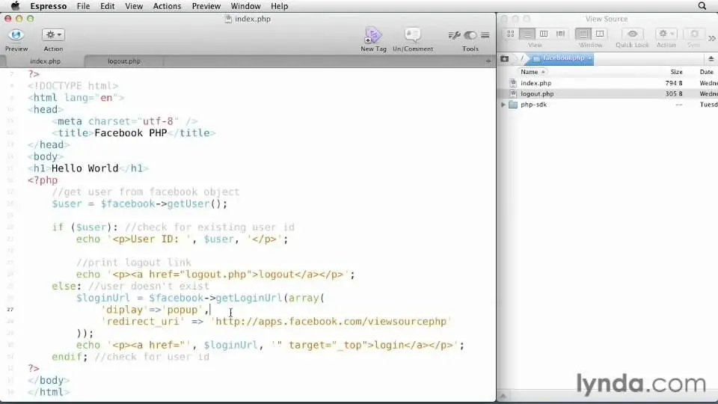Viewport: 718px width, 404px height.
Task: Open the Actions menu
Action: click(167, 6)
